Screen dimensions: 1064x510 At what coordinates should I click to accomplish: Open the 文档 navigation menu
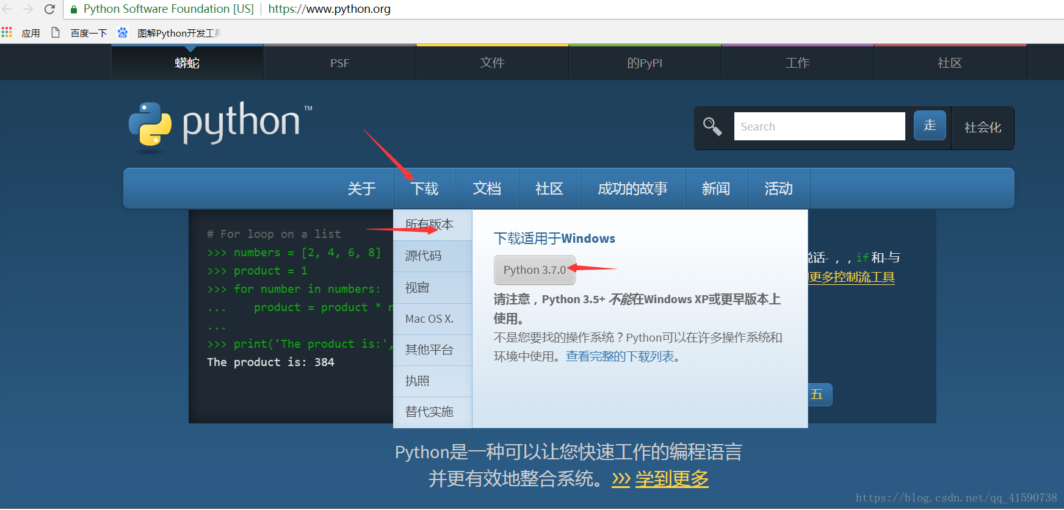tap(487, 189)
